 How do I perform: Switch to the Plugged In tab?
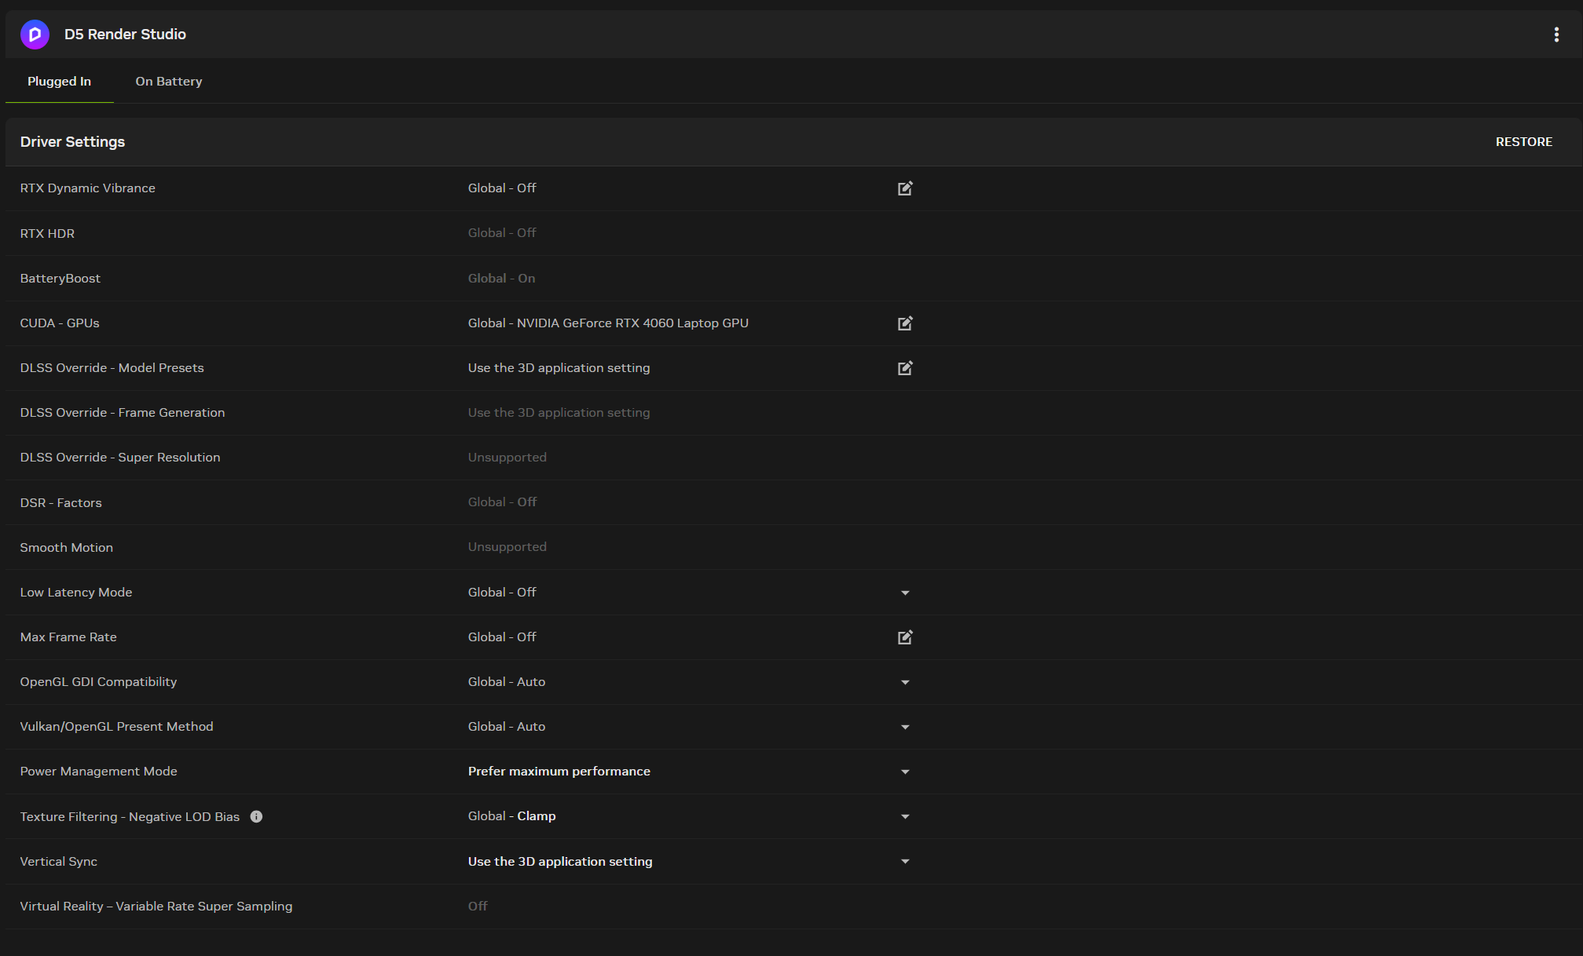pyautogui.click(x=59, y=82)
